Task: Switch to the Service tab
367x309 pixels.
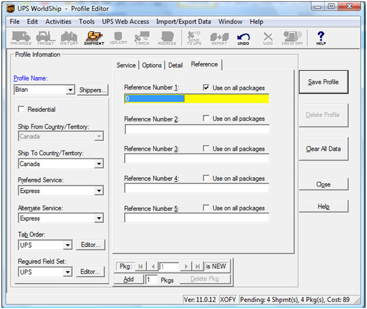Action: pos(126,65)
